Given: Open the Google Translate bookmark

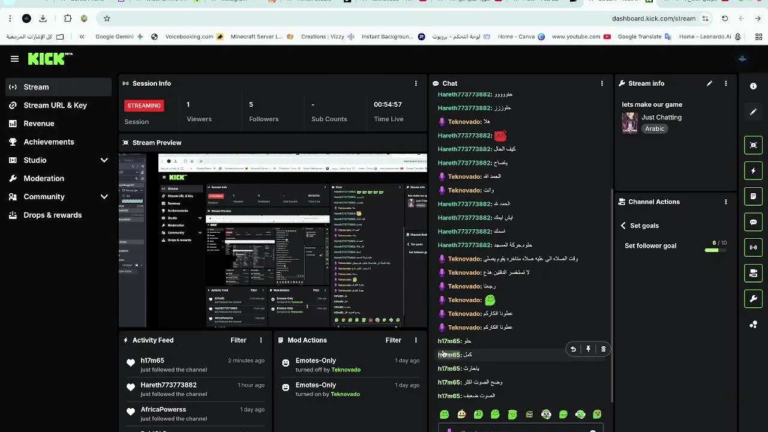Looking at the screenshot, I should point(644,37).
